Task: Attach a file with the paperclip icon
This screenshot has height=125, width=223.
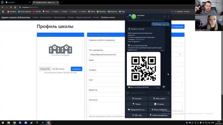Action: click(128, 93)
